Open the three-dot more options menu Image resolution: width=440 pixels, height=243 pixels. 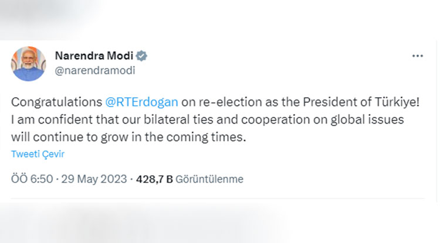tap(417, 56)
